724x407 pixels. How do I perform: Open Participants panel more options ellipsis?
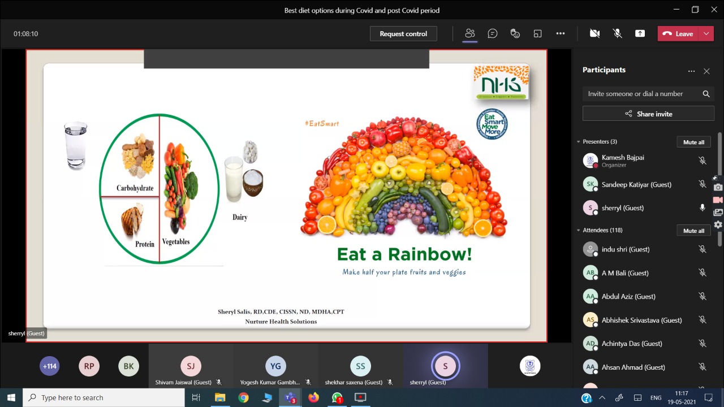coord(691,71)
